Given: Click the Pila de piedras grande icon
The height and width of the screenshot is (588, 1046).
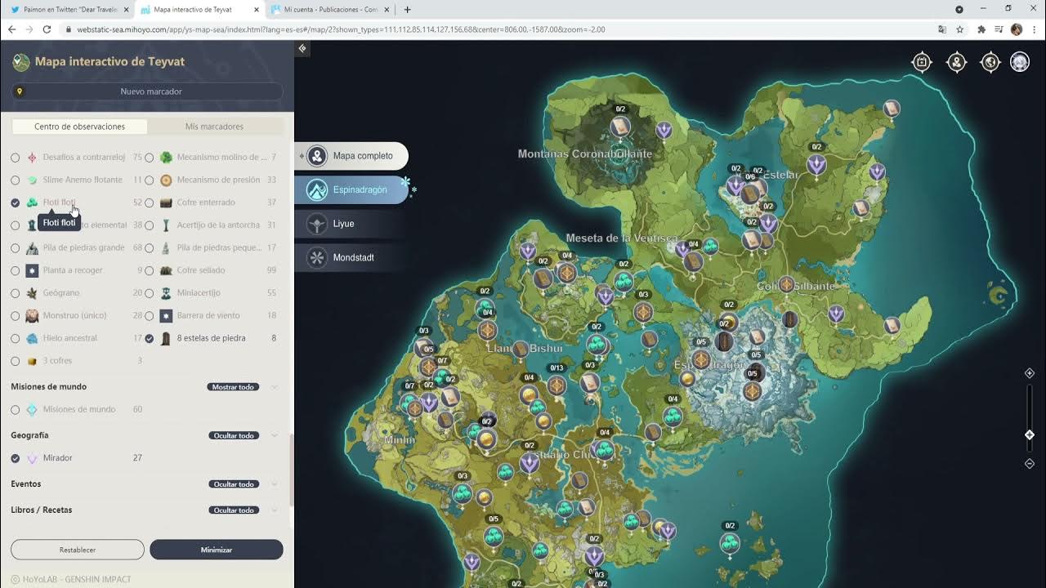Looking at the screenshot, I should (32, 247).
